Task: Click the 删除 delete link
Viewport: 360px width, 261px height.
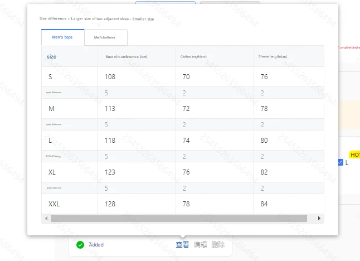Action: [x=218, y=245]
